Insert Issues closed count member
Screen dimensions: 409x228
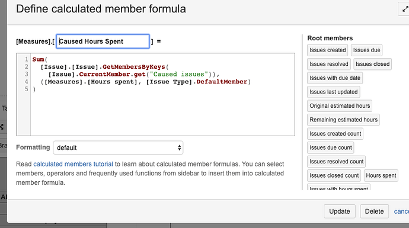(334, 176)
